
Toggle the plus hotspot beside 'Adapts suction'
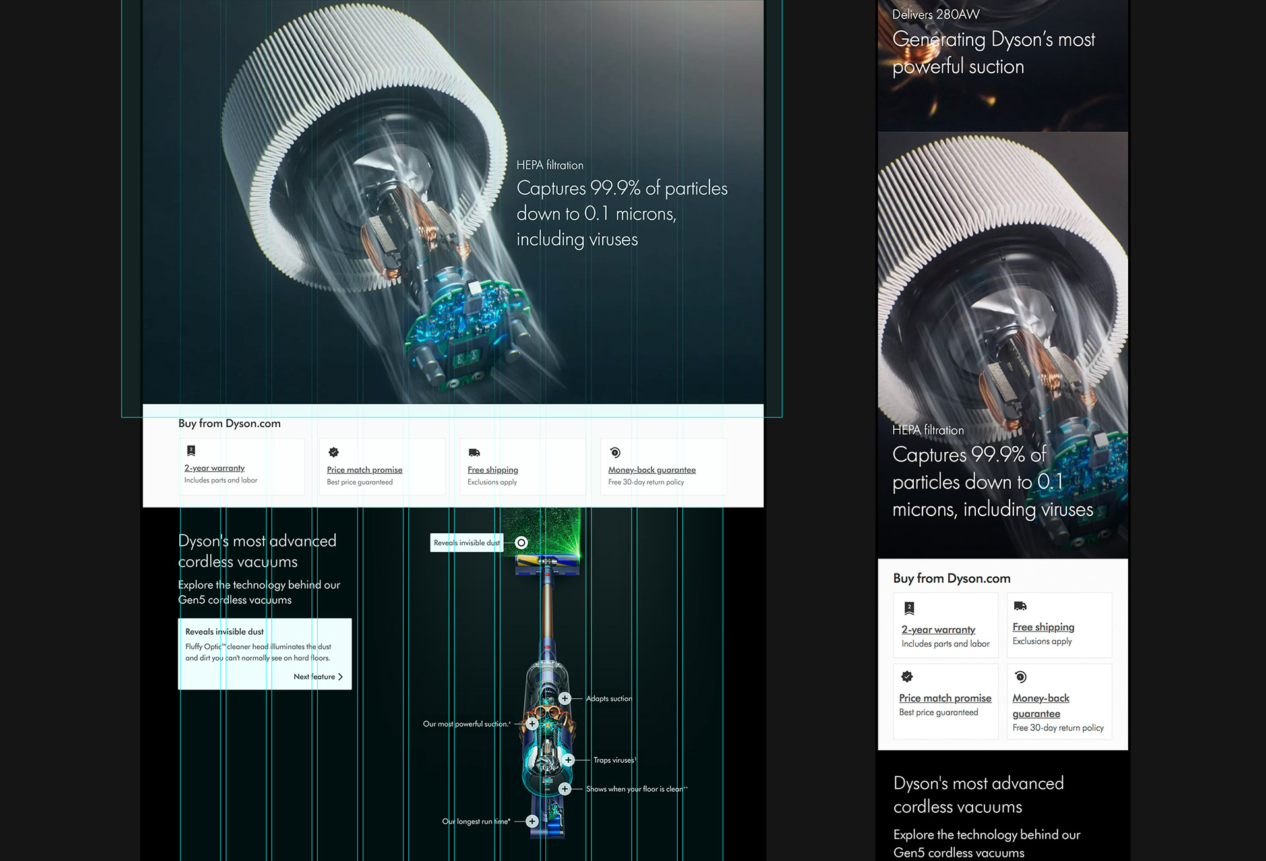click(x=564, y=698)
